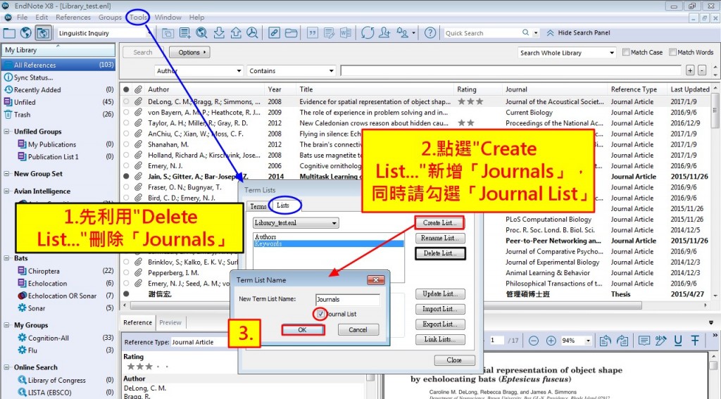
Task: Click the PDF sticky note icon
Action: (x=644, y=341)
